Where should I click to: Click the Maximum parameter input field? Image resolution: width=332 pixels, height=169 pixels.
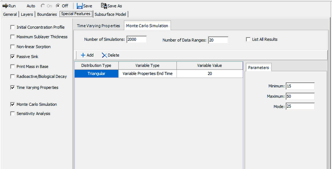(300, 96)
